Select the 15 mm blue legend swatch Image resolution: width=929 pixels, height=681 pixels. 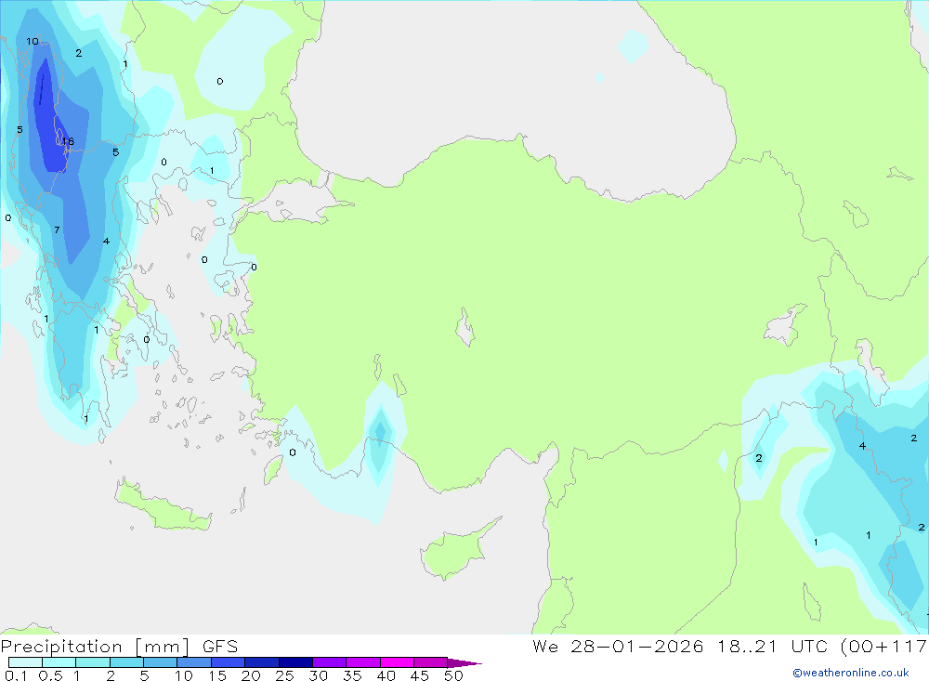point(229,662)
